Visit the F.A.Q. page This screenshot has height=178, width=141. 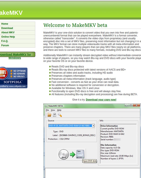pyautogui.click(x=17, y=41)
